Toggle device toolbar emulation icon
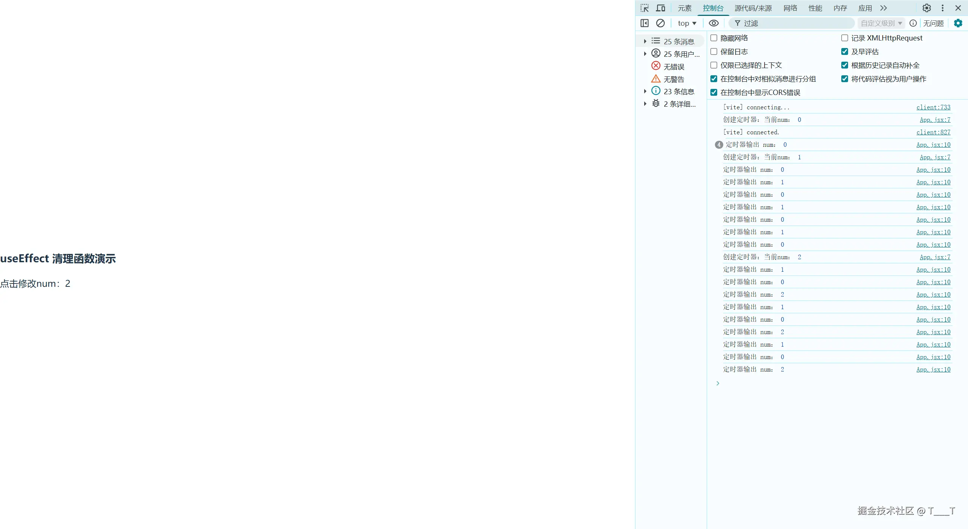The image size is (968, 529). click(660, 8)
